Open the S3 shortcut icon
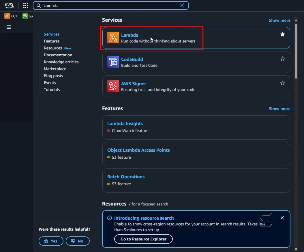304x252 pixels. pyautogui.click(x=25, y=16)
